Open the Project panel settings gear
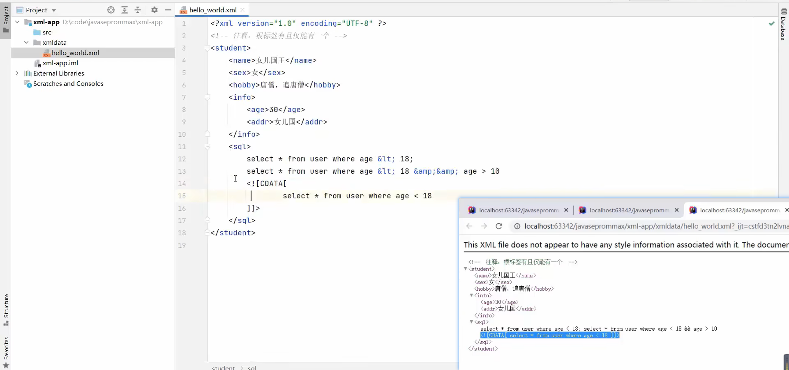The height and width of the screenshot is (370, 789). [x=155, y=10]
